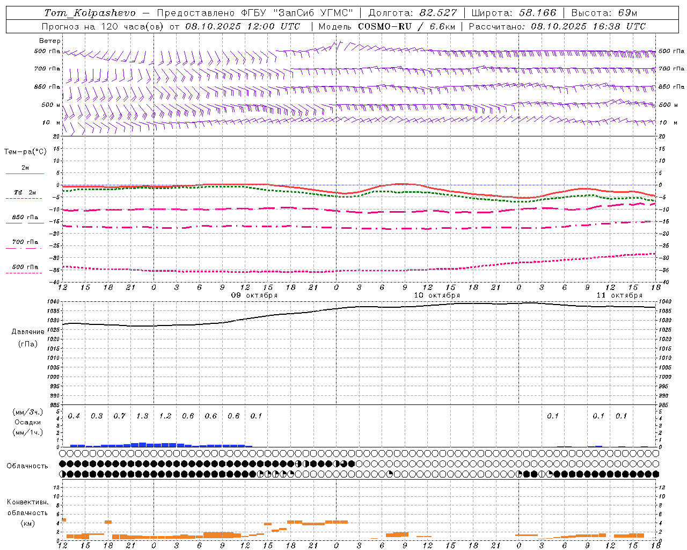687x550 pixels.
Task: Click the '10 октября' date label
Action: [437, 295]
